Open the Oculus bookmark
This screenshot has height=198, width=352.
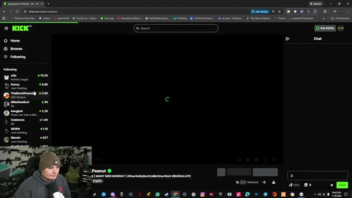[x=280, y=18]
